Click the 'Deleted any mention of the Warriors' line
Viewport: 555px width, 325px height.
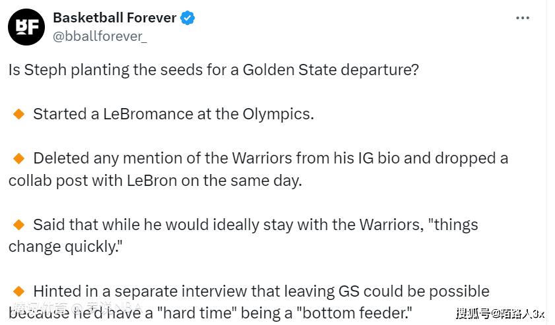(271, 158)
